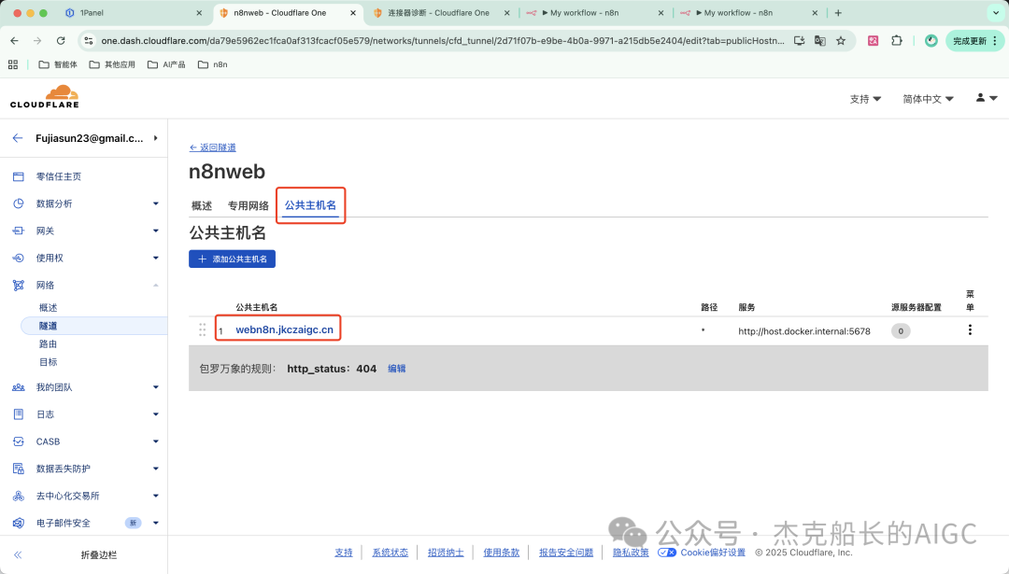The height and width of the screenshot is (574, 1009).
Task: Open a new browser tab
Action: click(838, 13)
